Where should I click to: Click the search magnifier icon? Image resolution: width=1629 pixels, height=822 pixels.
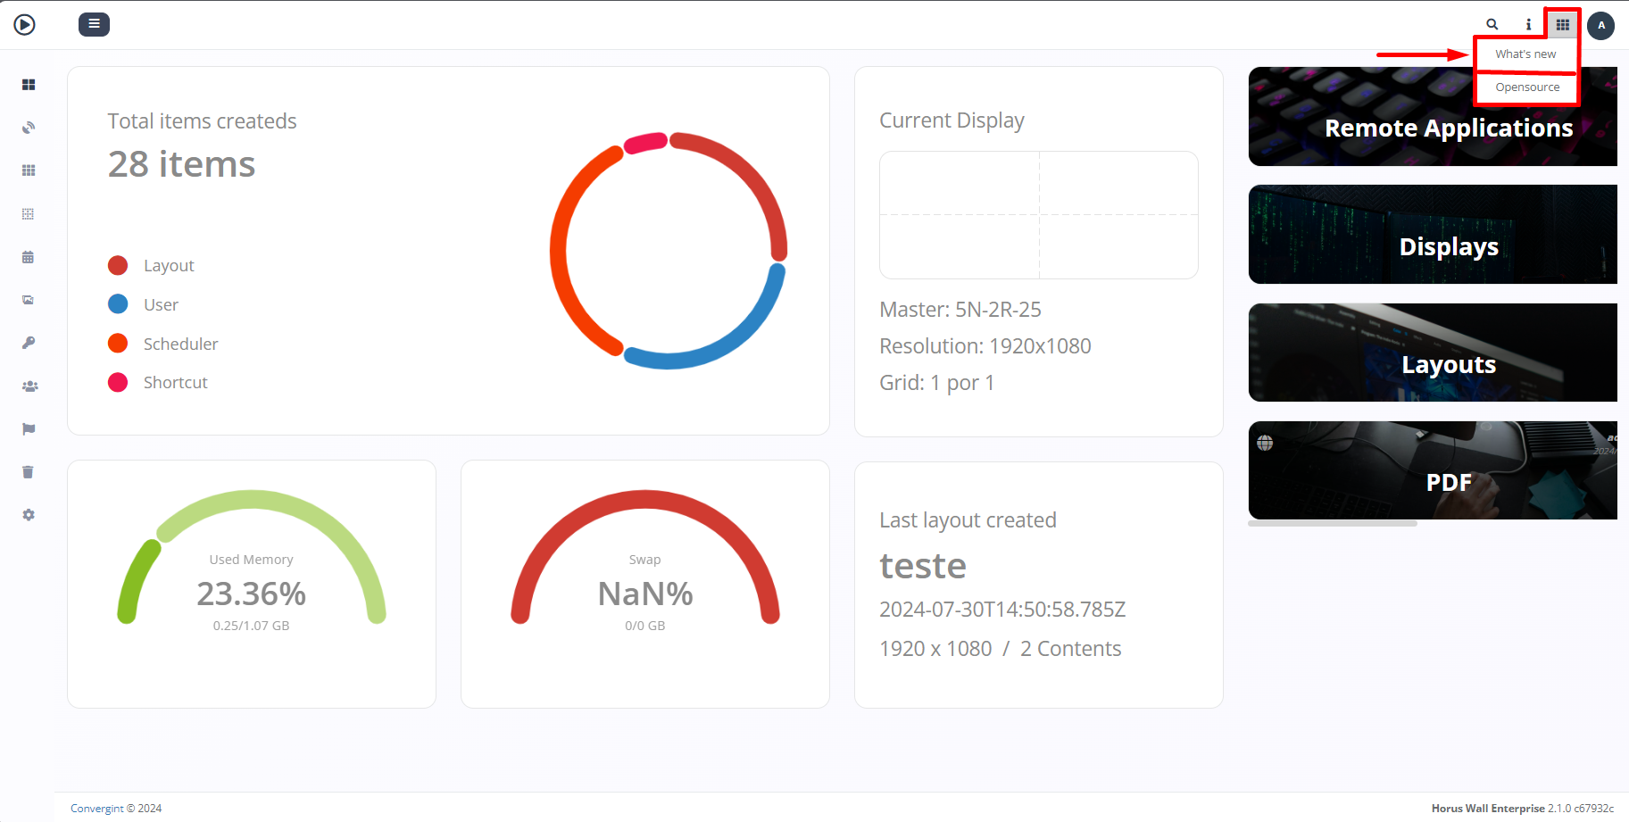coord(1492,25)
